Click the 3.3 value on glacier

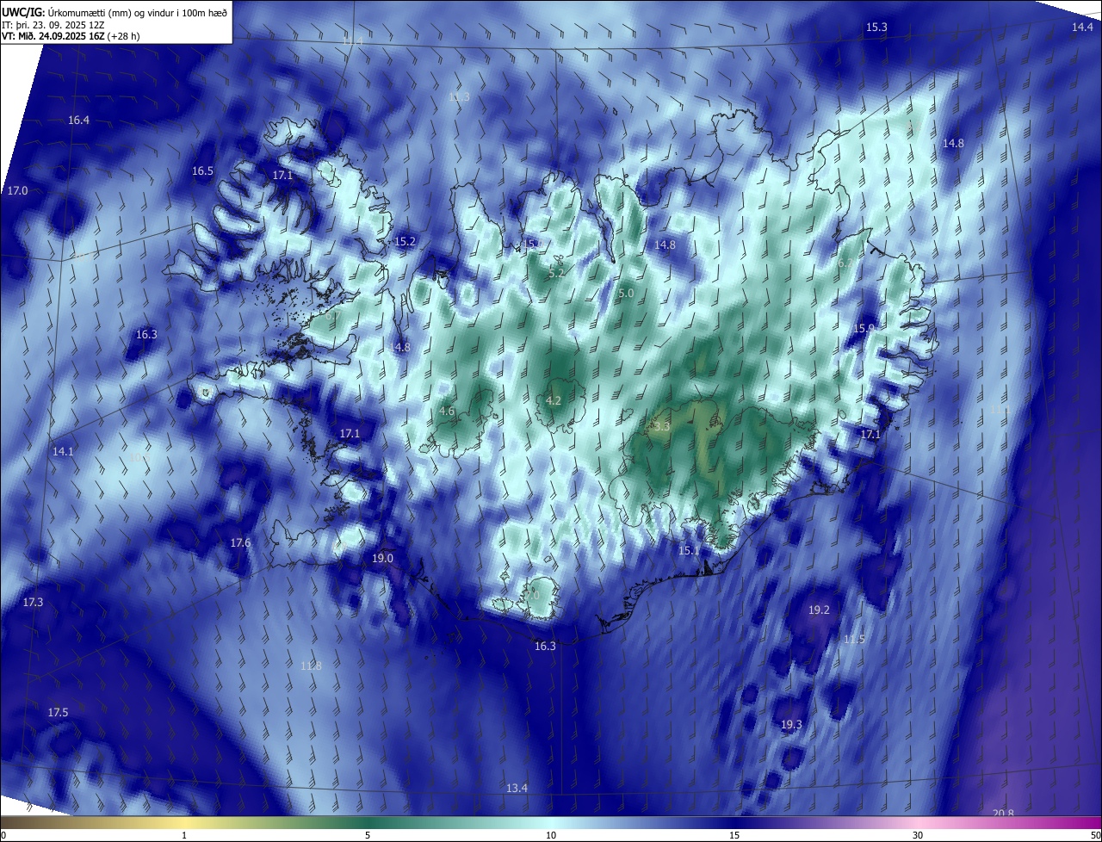(662, 427)
